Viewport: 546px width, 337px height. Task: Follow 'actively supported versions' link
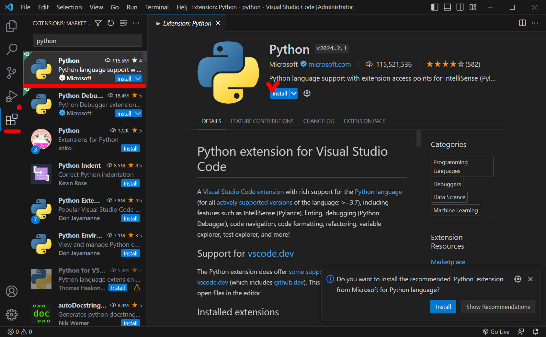[255, 202]
